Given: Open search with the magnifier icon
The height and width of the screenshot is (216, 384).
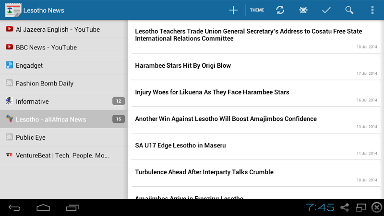Looking at the screenshot, I should (349, 10).
